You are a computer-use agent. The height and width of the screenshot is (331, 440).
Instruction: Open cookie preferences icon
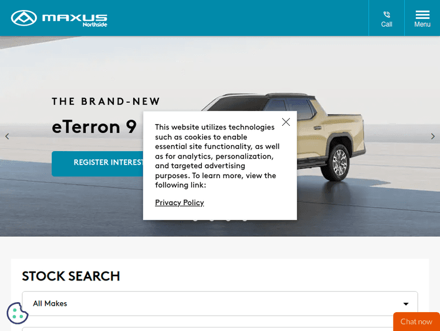coord(18,313)
